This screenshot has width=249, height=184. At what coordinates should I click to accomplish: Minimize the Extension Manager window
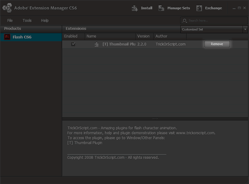[x=234, y=8]
